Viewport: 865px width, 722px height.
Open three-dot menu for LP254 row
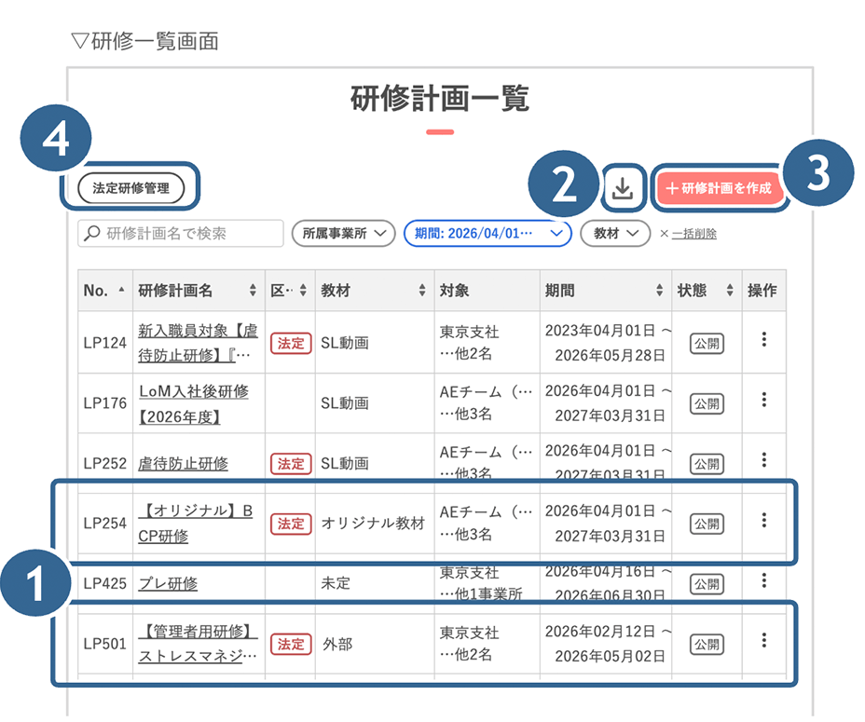click(x=764, y=520)
